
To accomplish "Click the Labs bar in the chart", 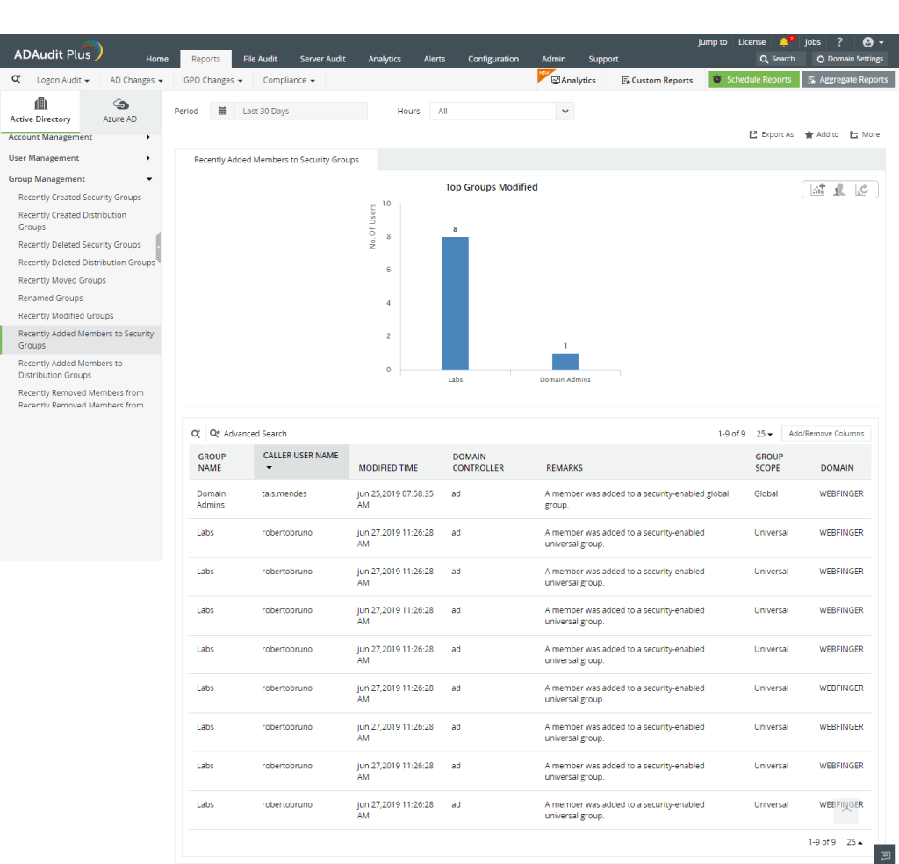I will (455, 303).
